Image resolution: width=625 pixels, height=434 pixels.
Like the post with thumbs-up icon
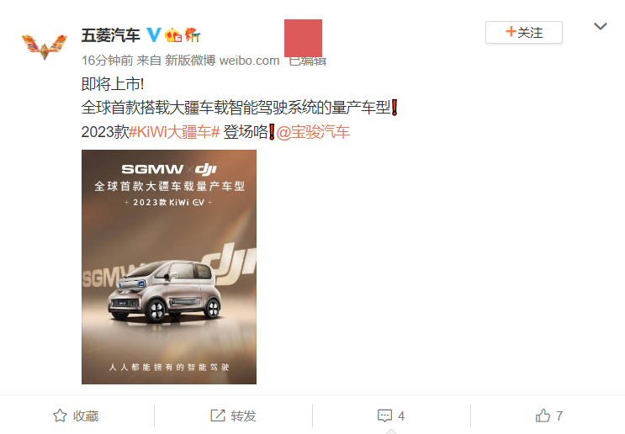click(x=543, y=415)
